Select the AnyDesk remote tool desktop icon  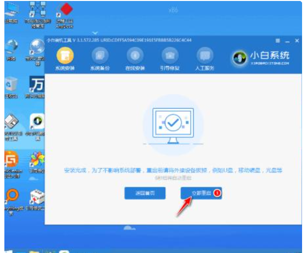[65, 15]
